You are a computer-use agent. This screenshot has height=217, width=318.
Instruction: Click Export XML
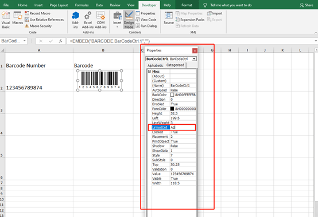click(214, 19)
